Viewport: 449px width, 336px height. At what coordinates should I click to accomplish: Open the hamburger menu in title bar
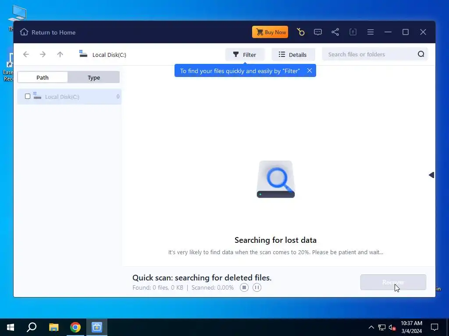pyautogui.click(x=371, y=32)
